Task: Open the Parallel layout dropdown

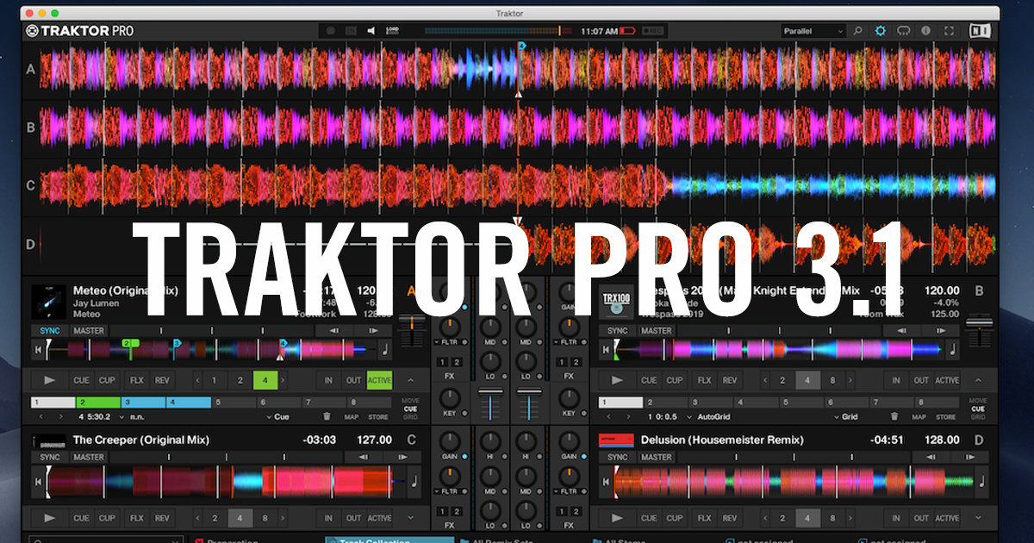Action: tap(813, 31)
